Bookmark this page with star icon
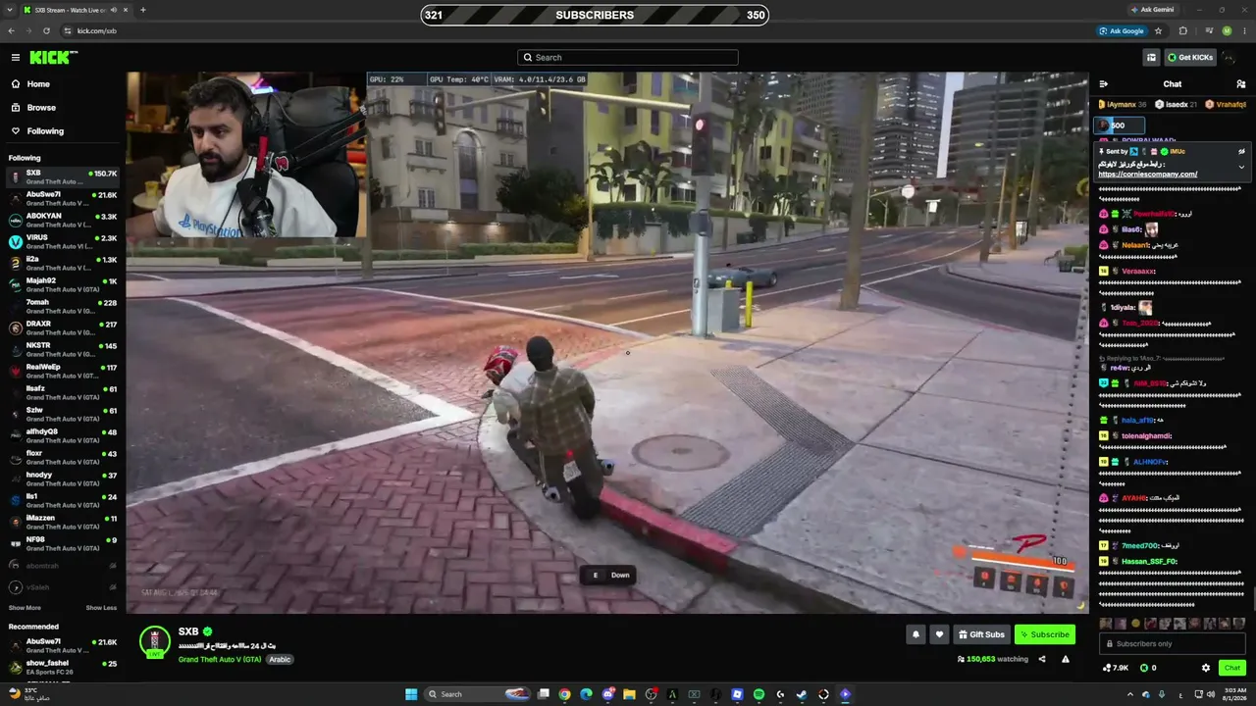The width and height of the screenshot is (1256, 706). coord(1159,30)
